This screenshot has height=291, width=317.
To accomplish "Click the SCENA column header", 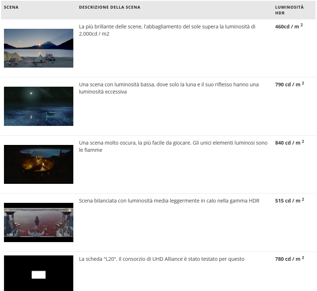I will click(11, 7).
